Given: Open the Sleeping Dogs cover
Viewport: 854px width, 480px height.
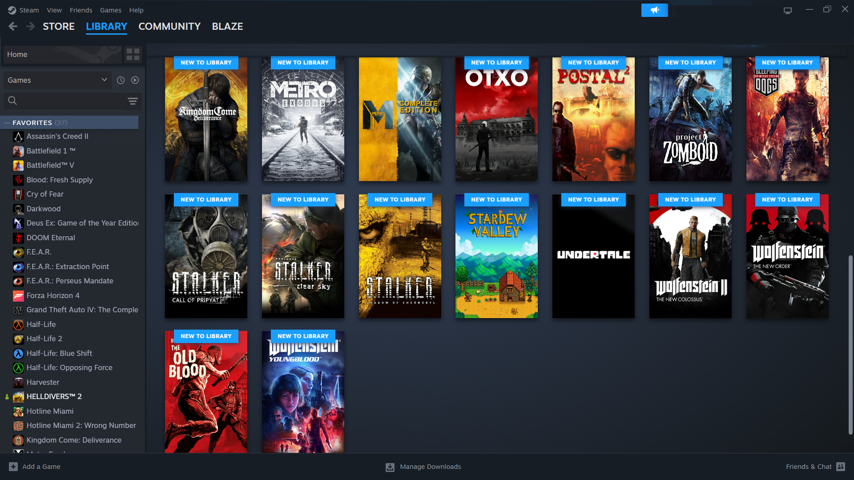Looking at the screenshot, I should click(x=787, y=119).
